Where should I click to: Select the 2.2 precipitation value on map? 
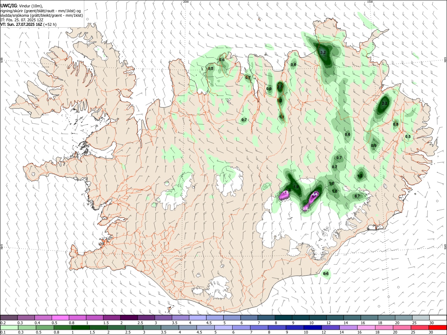pyautogui.click(x=384, y=103)
